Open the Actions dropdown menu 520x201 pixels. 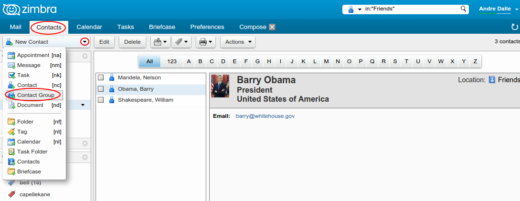click(238, 42)
